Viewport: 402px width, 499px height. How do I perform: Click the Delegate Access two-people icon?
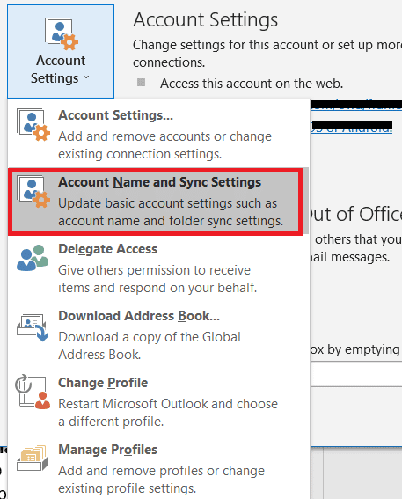coord(33,258)
